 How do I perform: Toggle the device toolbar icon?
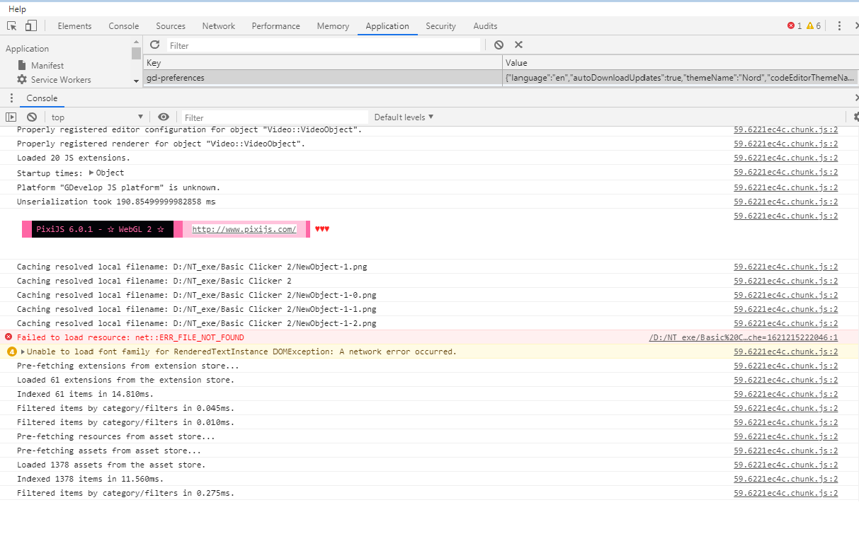pyautogui.click(x=30, y=26)
